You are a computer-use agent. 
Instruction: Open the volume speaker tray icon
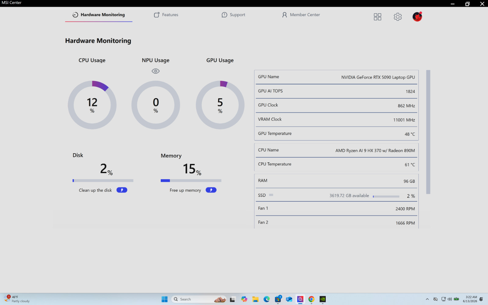pos(450,299)
